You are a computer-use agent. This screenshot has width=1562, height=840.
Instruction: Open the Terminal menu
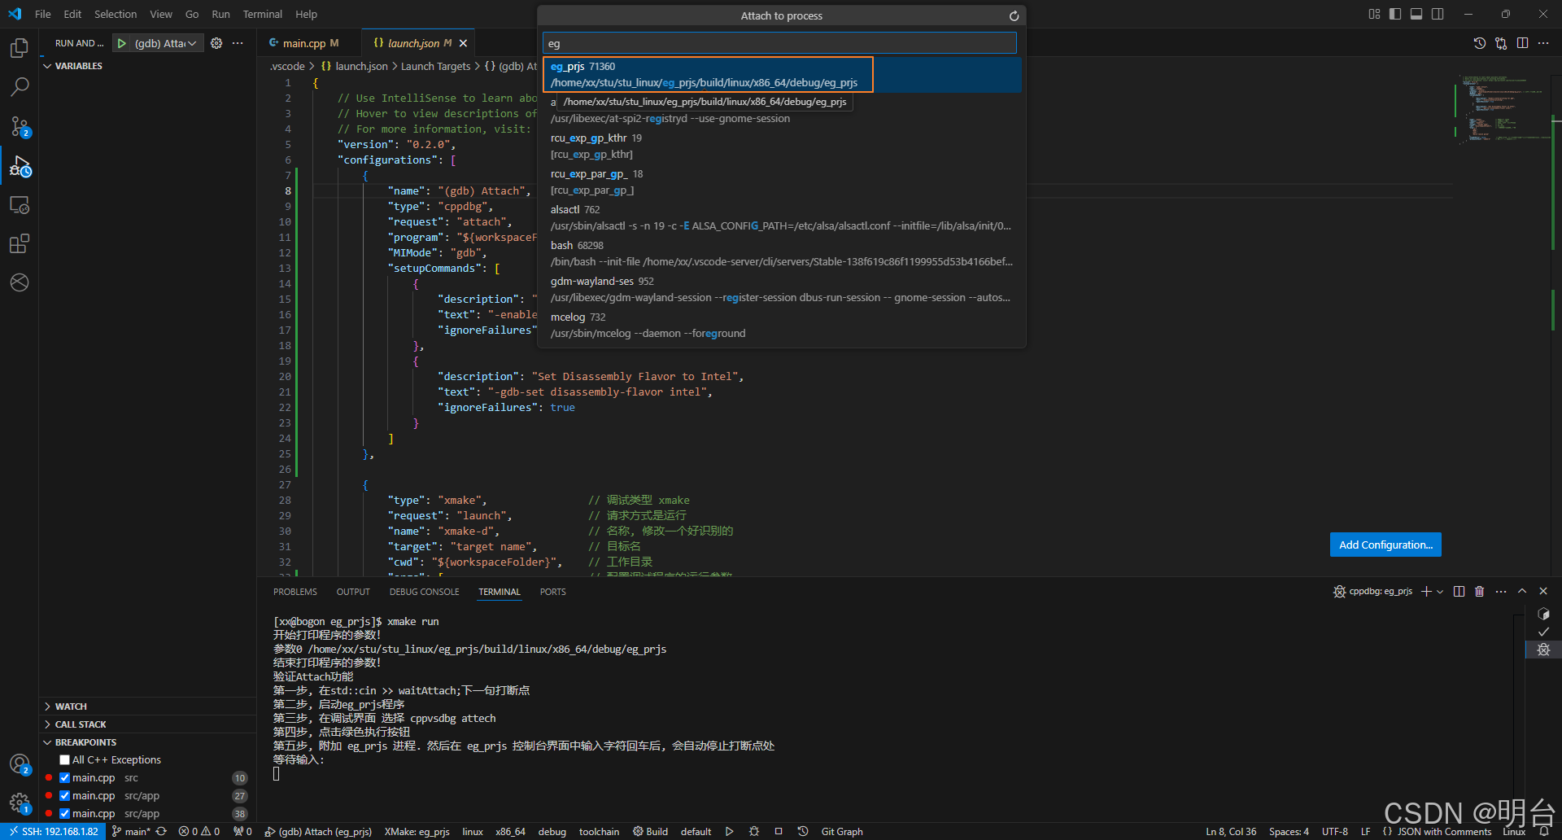262,14
